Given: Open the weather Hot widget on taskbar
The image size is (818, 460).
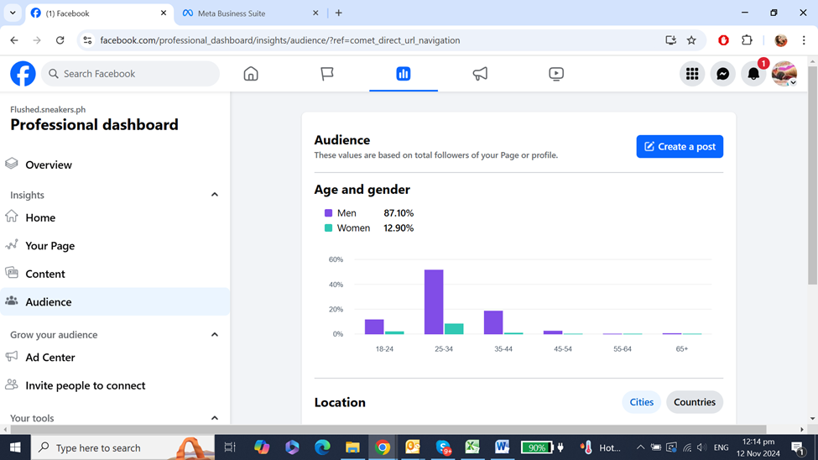Looking at the screenshot, I should click(600, 447).
